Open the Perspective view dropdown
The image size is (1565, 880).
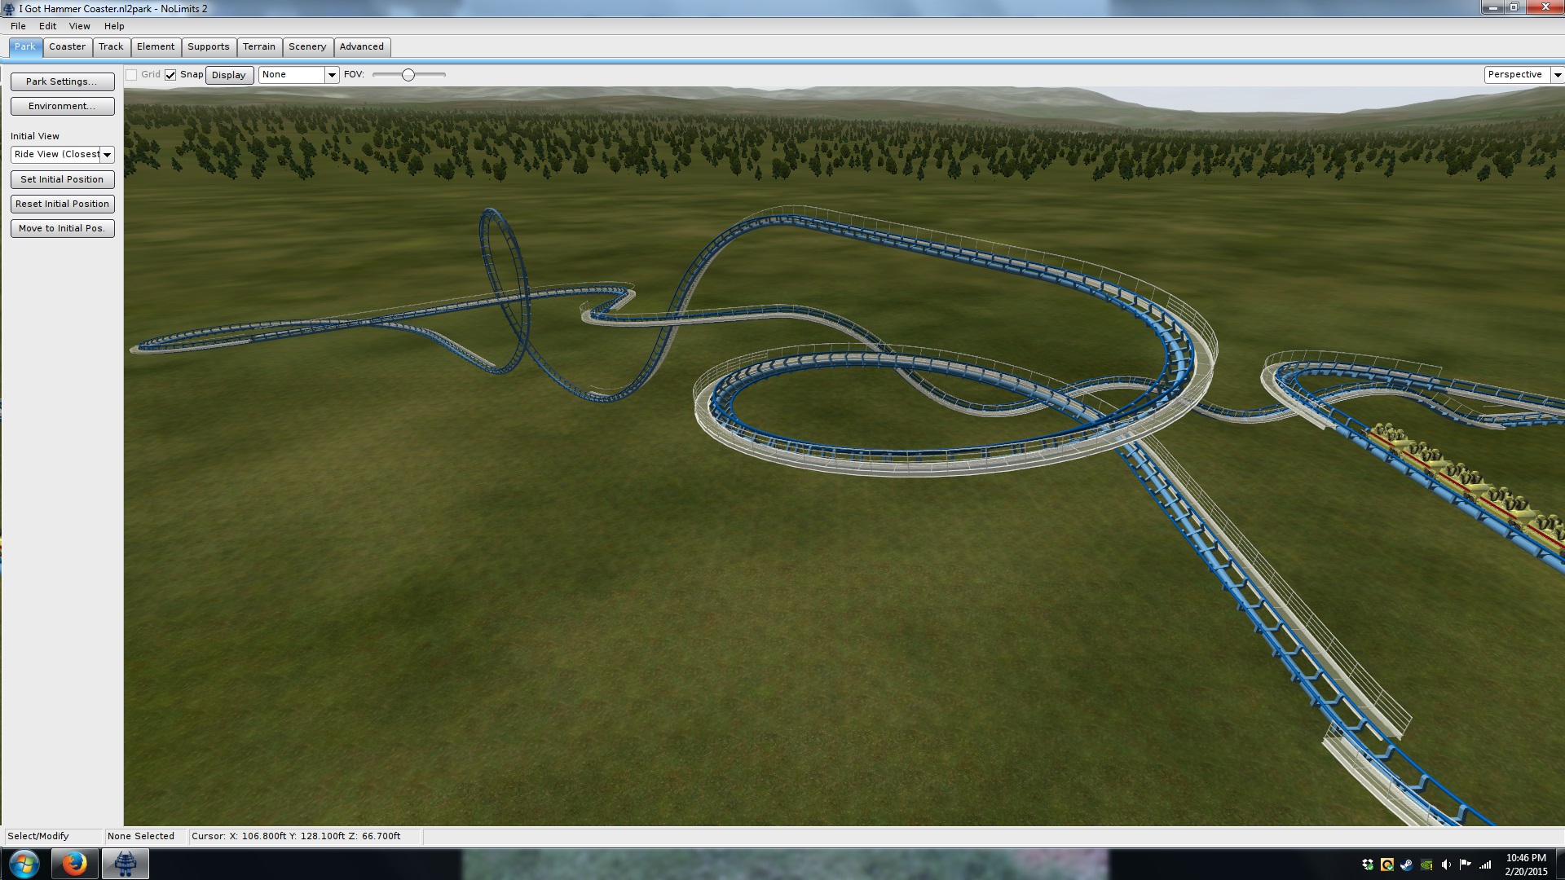pyautogui.click(x=1557, y=75)
